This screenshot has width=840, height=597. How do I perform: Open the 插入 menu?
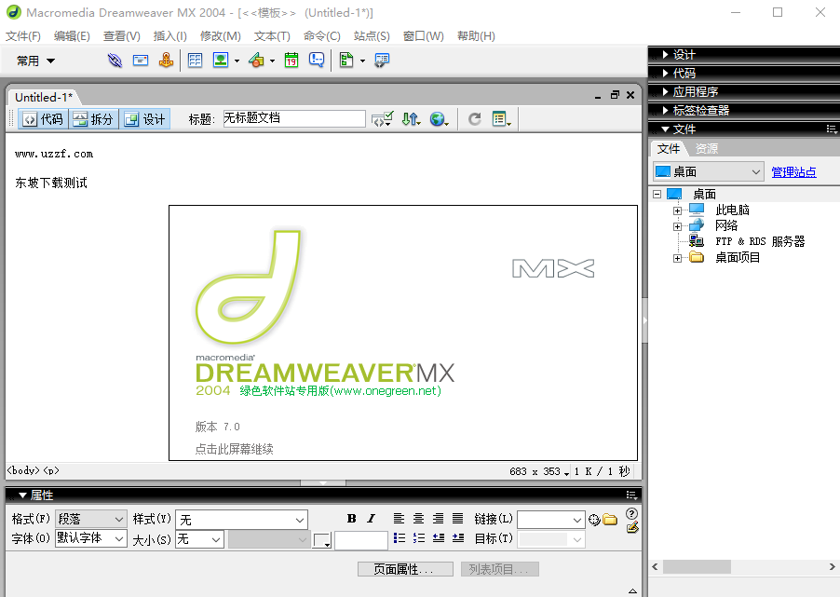pos(169,35)
